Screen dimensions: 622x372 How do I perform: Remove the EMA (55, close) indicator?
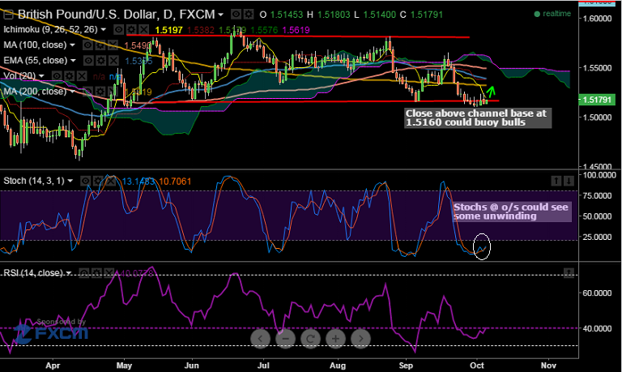point(114,60)
